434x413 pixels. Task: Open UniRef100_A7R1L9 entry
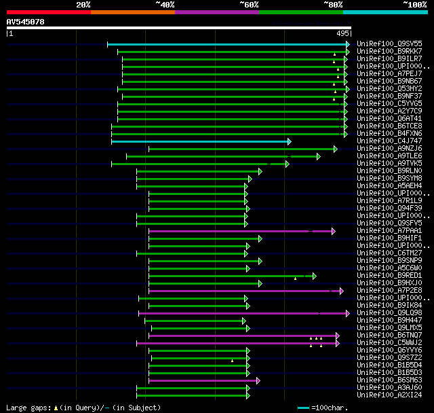[x=389, y=201]
